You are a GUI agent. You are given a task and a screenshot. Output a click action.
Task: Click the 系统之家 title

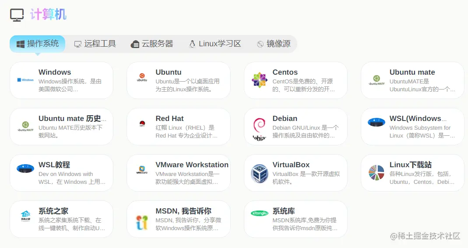coord(53,211)
